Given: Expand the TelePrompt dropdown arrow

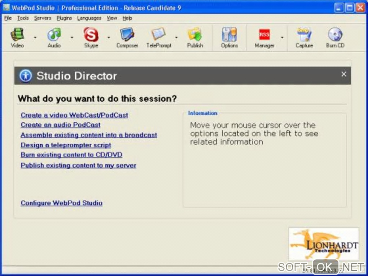Looking at the screenshot, I should coord(176,38).
